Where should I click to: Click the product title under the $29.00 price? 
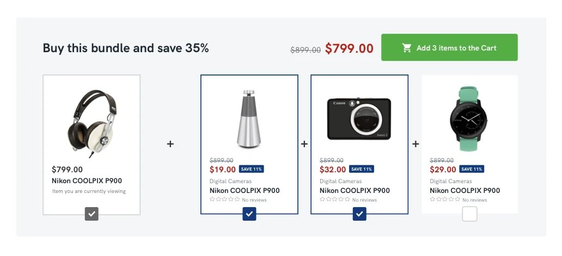point(465,191)
